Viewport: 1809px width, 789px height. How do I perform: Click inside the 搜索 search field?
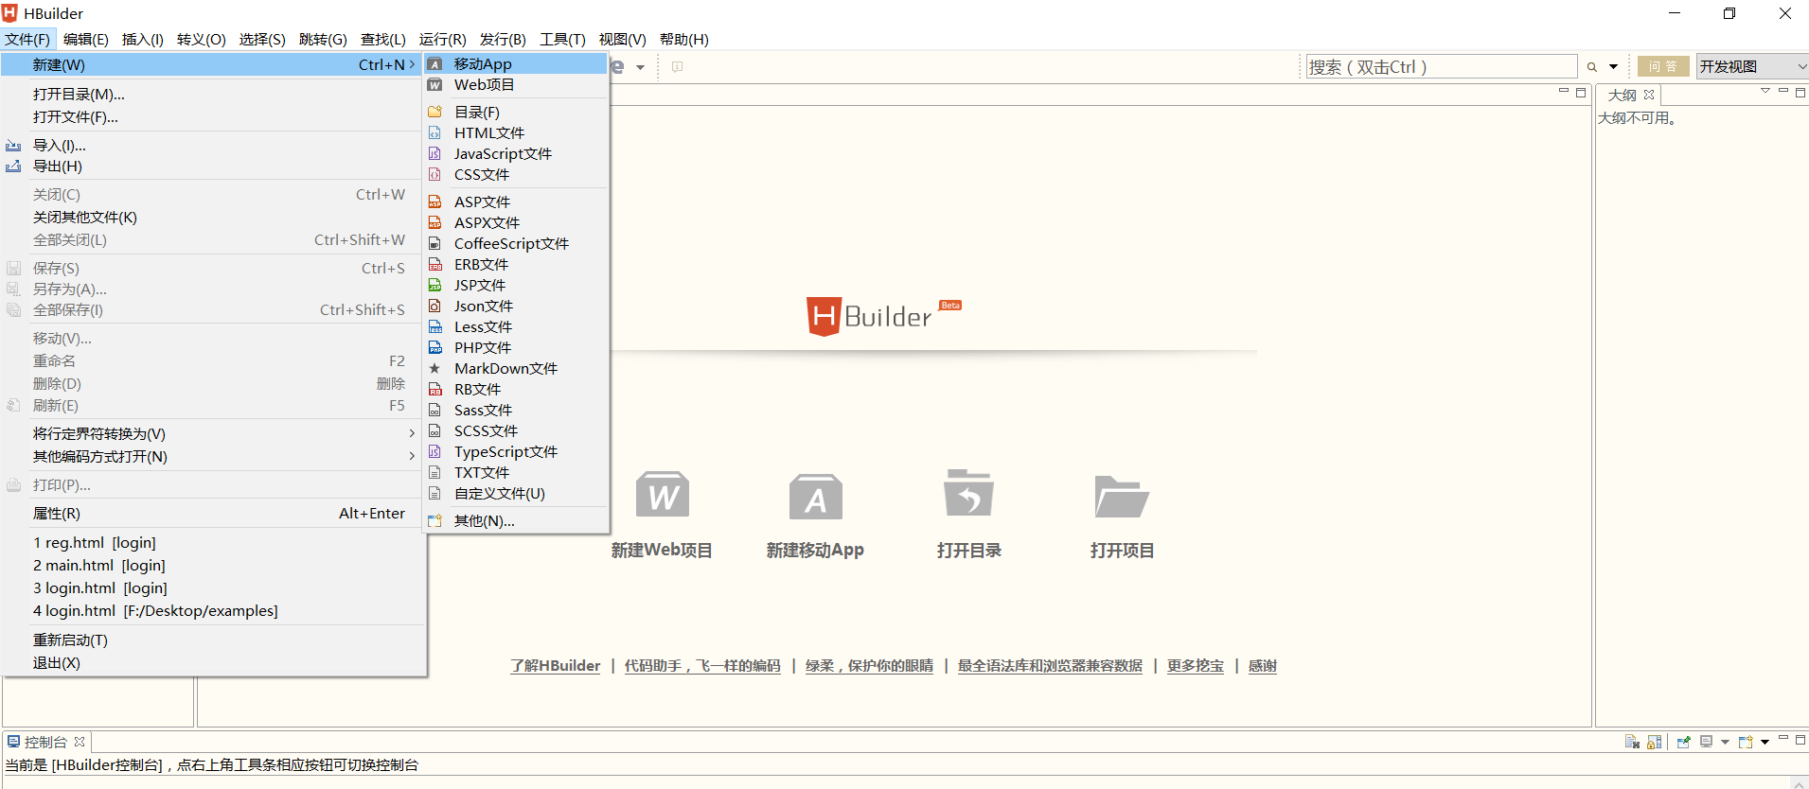click(x=1442, y=67)
